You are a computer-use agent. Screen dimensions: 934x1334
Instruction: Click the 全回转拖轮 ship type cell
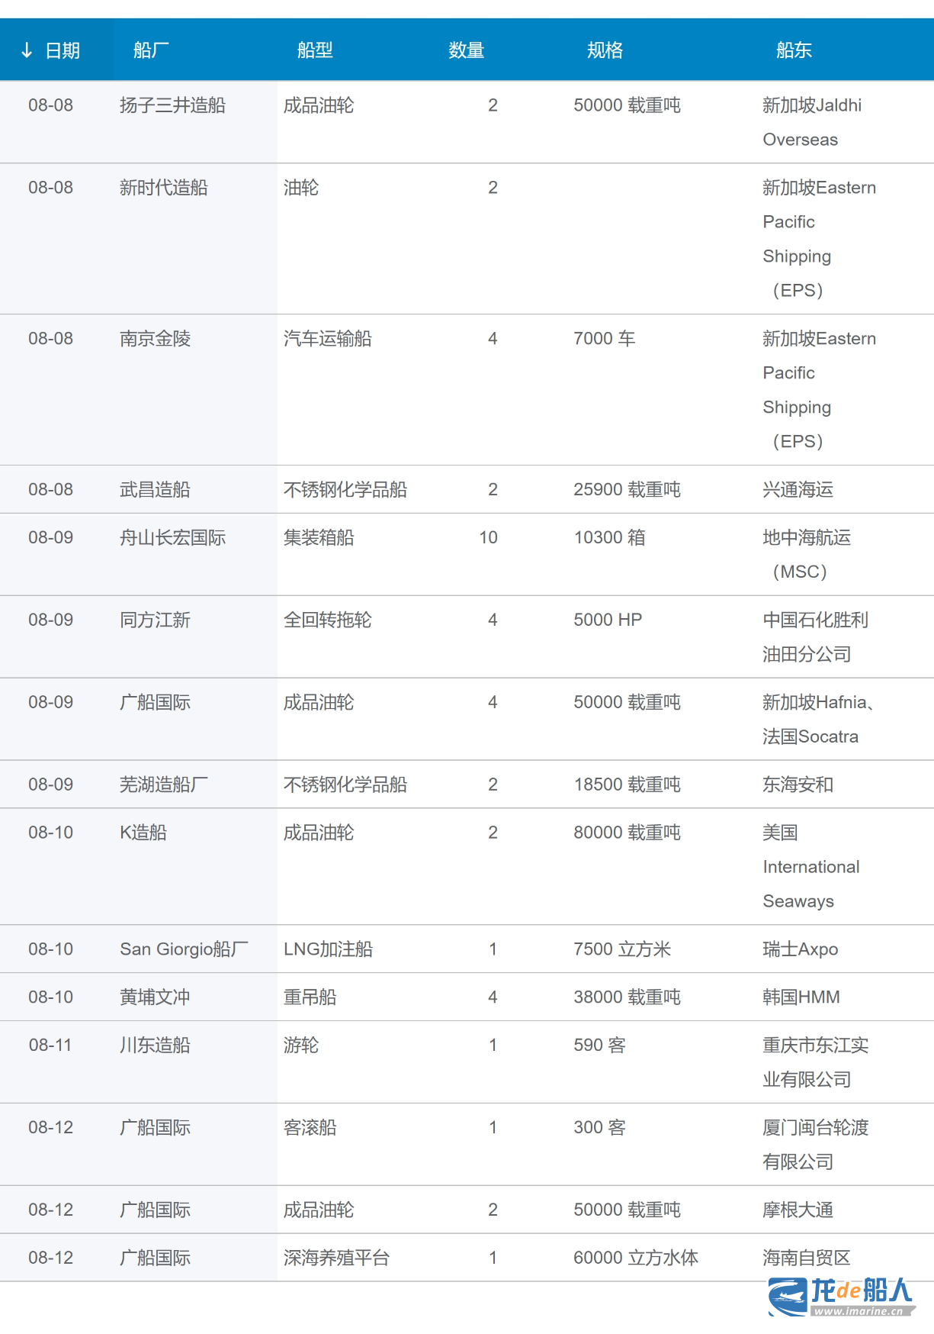point(327,620)
